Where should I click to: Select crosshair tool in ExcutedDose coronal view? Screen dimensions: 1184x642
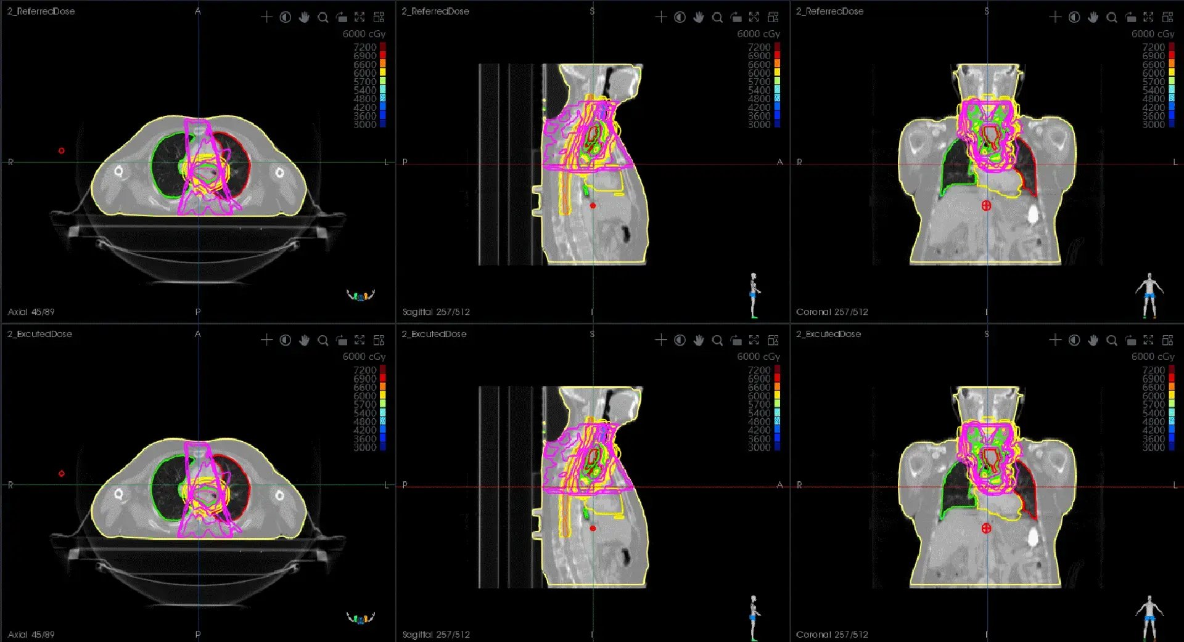pyautogui.click(x=1055, y=340)
